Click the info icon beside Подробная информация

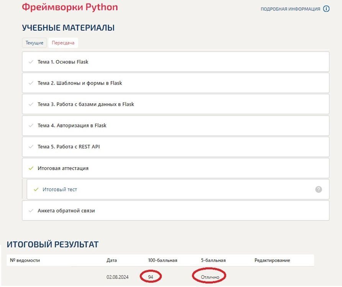click(x=326, y=9)
